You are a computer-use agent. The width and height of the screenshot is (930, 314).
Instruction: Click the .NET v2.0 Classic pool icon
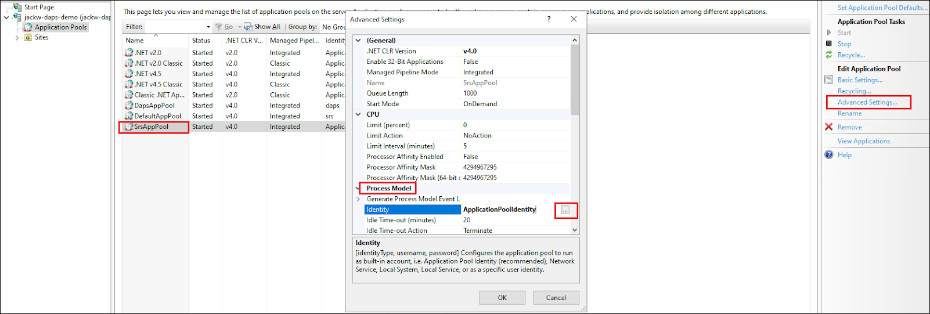pos(129,63)
